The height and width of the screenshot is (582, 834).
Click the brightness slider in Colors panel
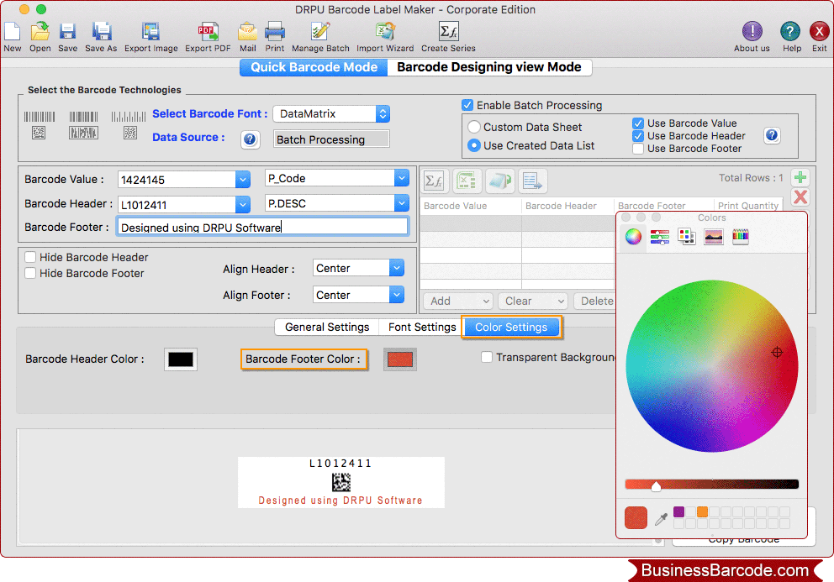tap(711, 484)
